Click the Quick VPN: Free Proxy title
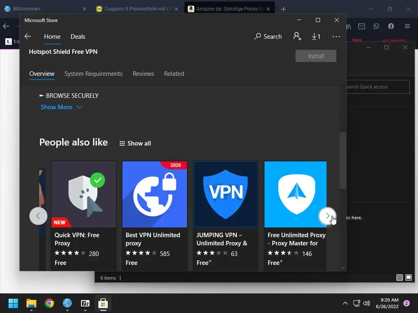This screenshot has width=418, height=313. 77,239
